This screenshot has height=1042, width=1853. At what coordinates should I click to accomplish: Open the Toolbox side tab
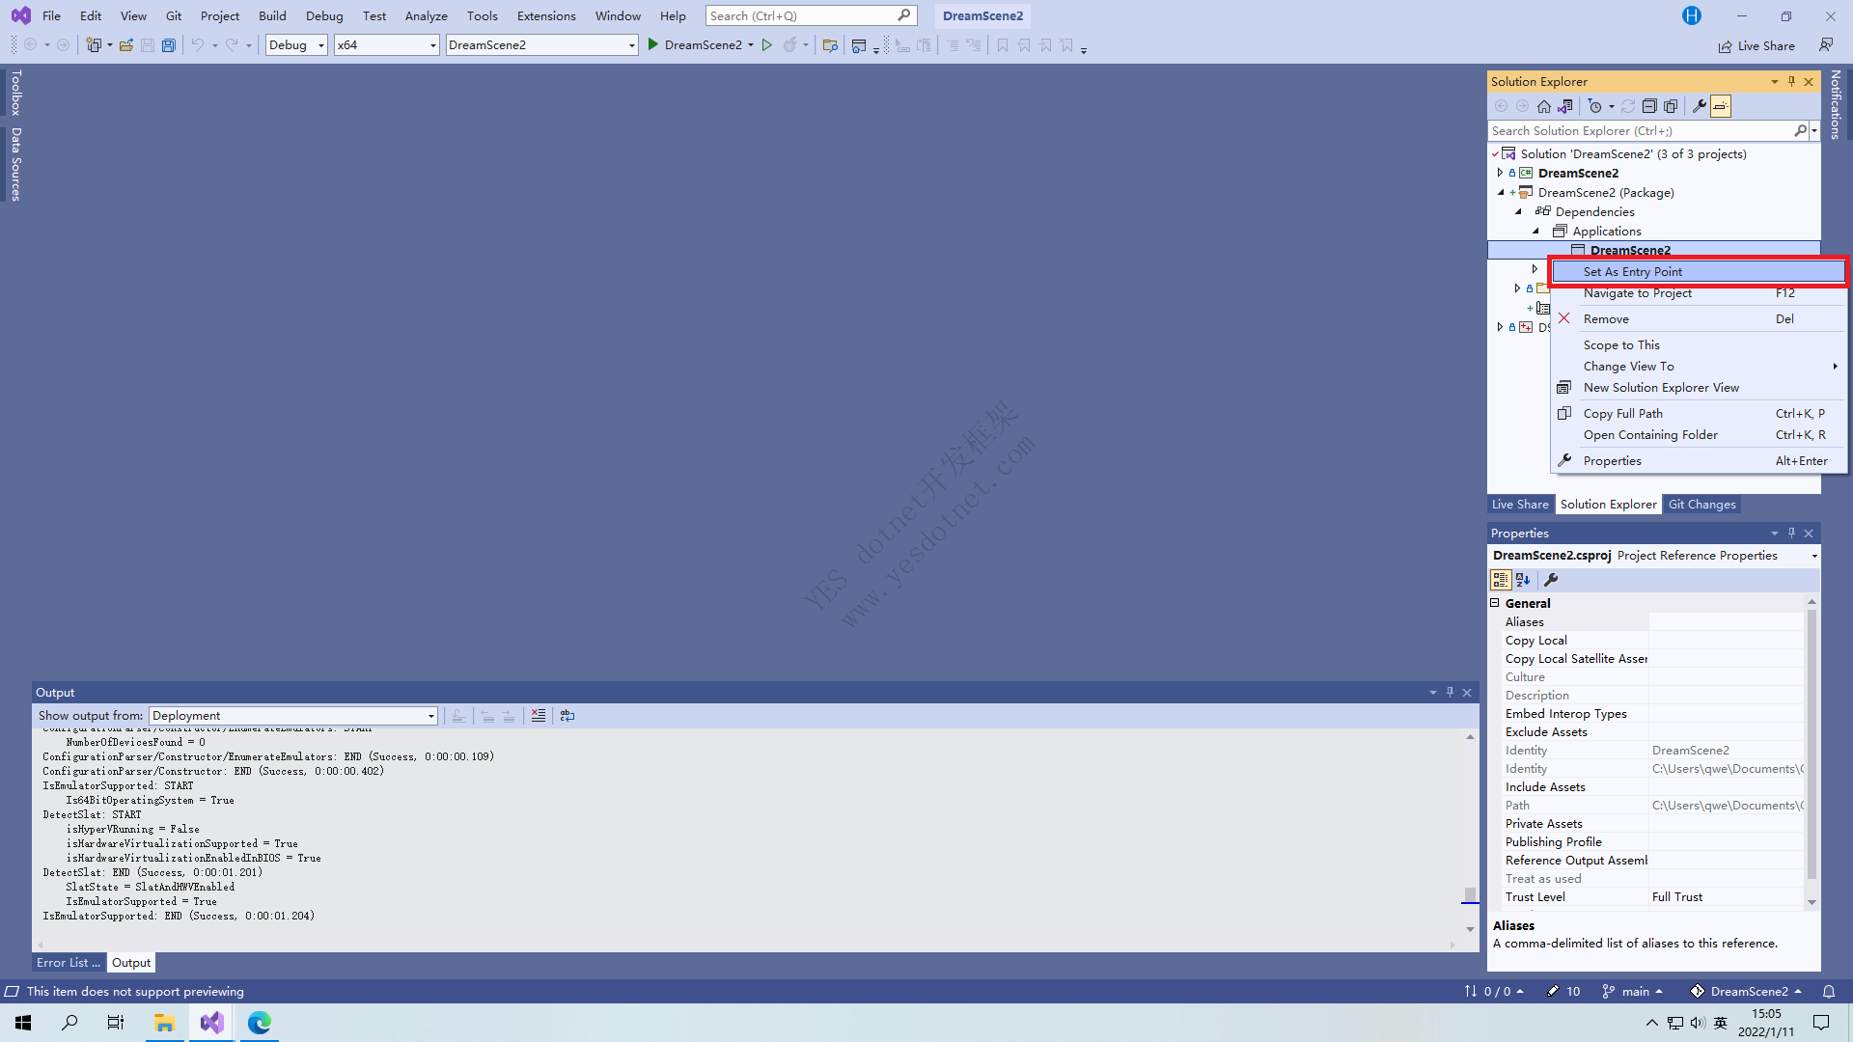(15, 93)
